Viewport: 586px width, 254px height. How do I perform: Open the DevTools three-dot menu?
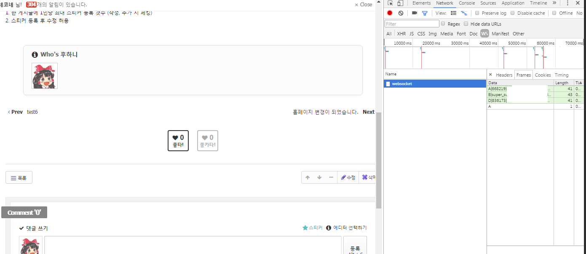(567, 3)
